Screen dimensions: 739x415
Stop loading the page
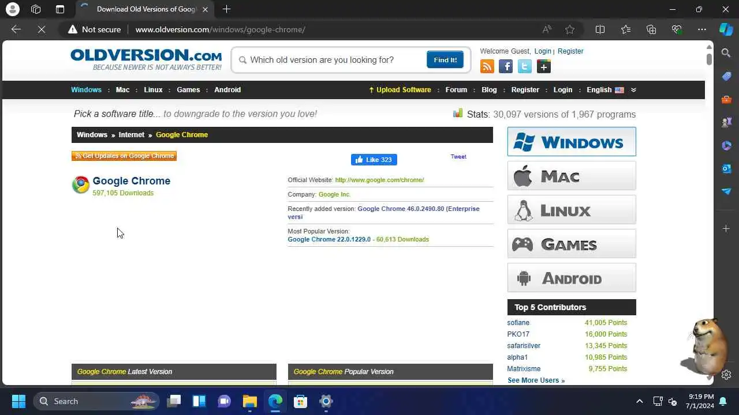pos(42,29)
